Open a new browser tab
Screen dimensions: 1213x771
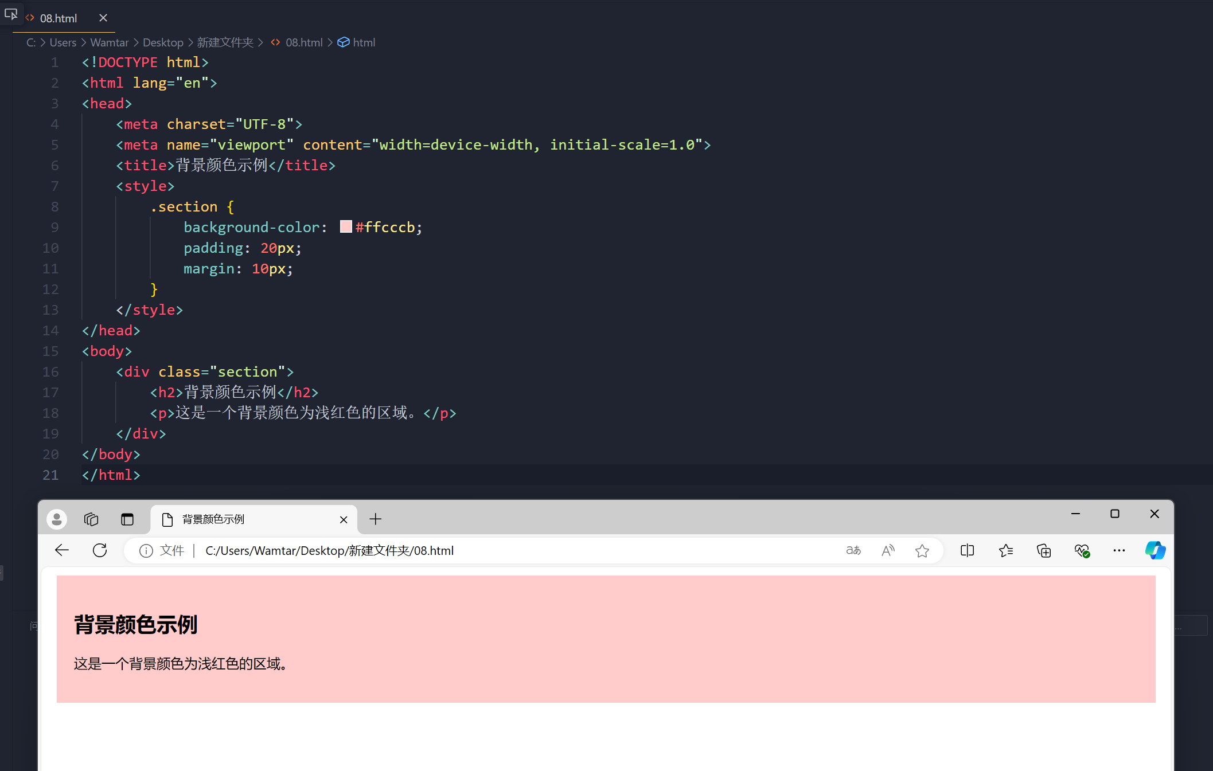[x=376, y=519]
